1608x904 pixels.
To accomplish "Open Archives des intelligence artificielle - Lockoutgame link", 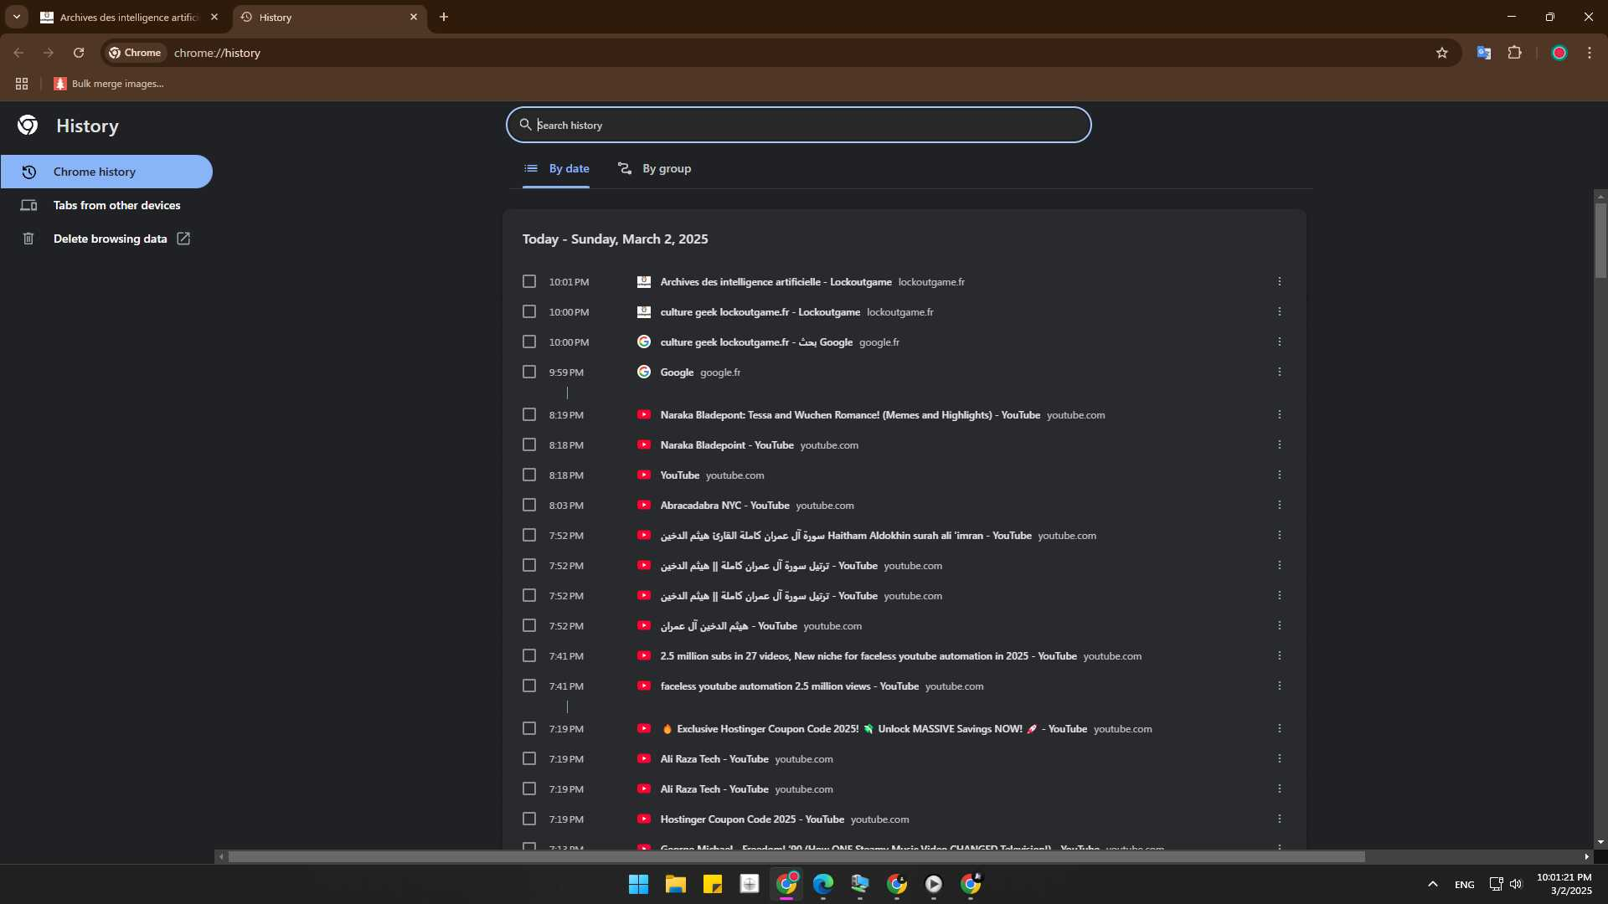I will point(776,282).
